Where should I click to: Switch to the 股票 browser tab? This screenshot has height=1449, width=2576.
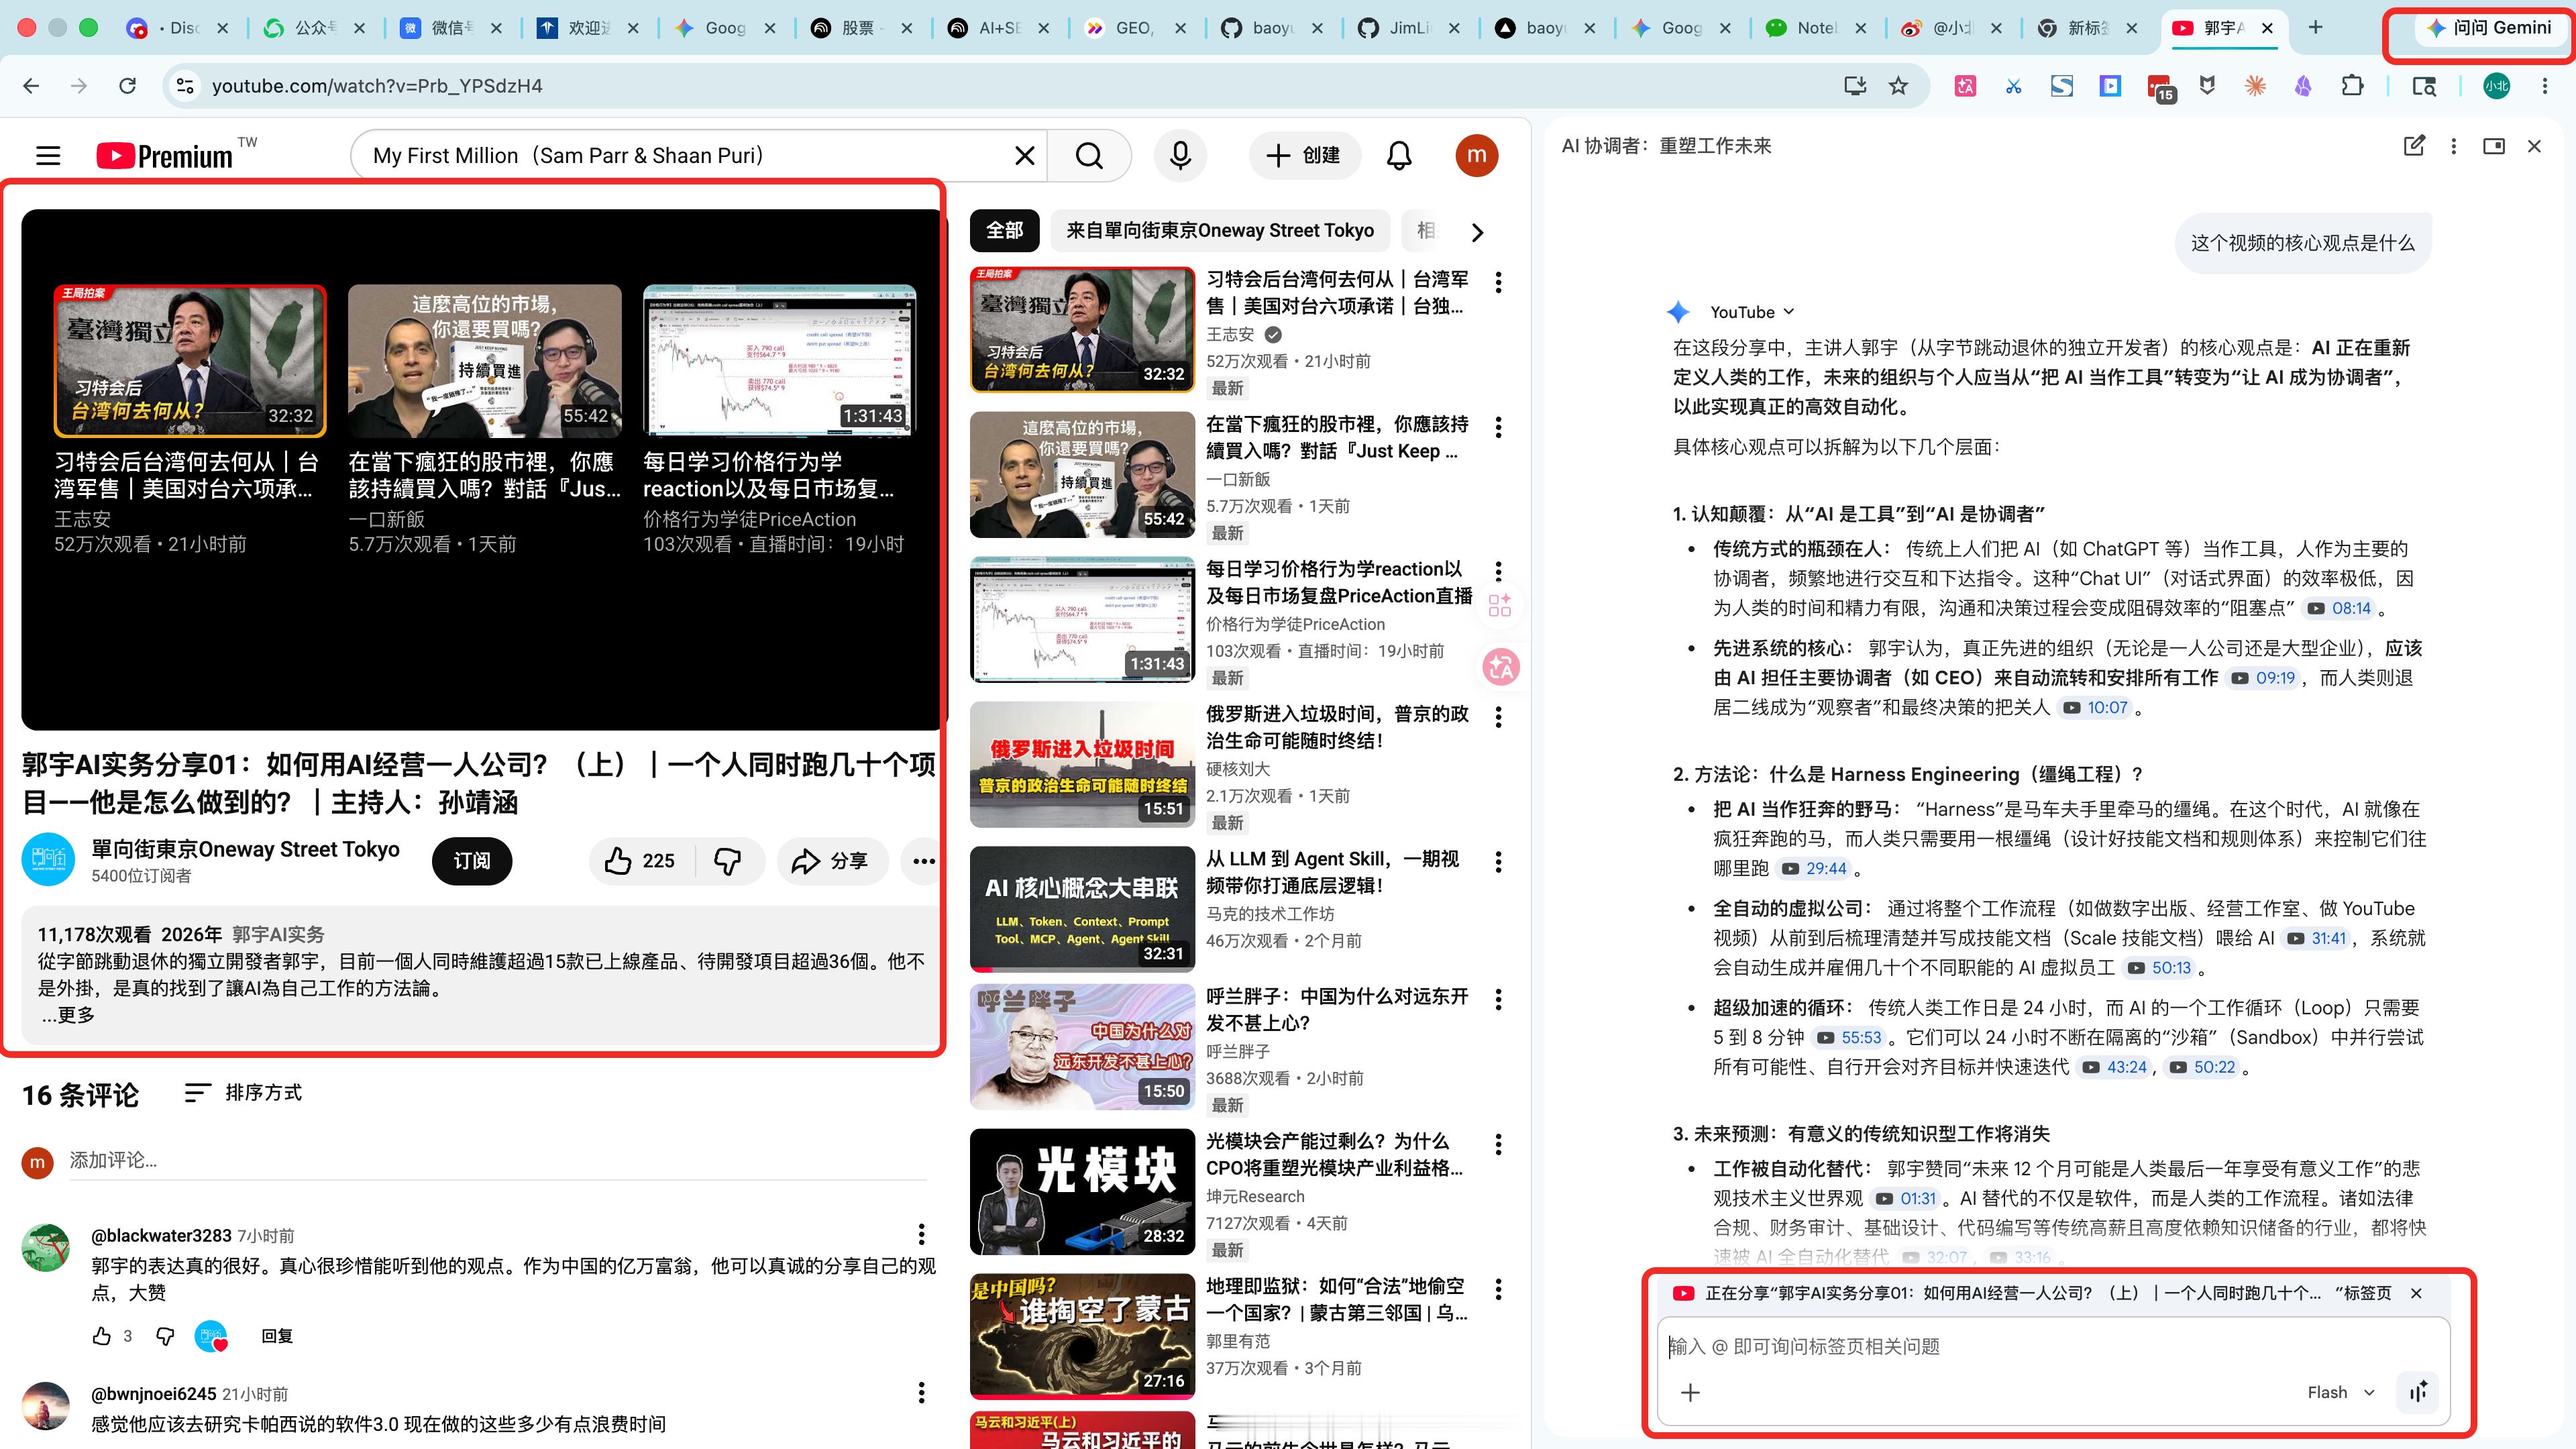point(857,28)
